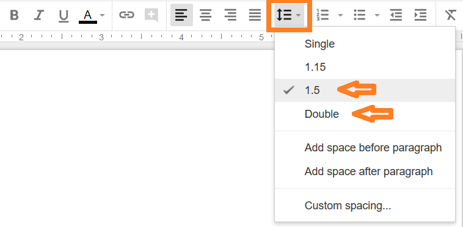Select left align
The width and height of the screenshot is (463, 227).
pyautogui.click(x=181, y=15)
